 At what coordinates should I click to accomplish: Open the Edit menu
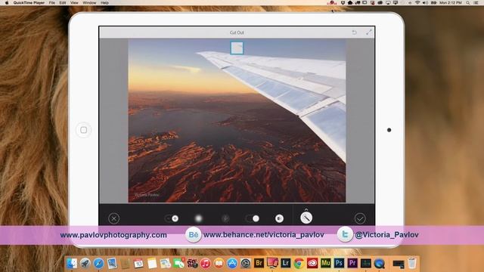point(63,2)
